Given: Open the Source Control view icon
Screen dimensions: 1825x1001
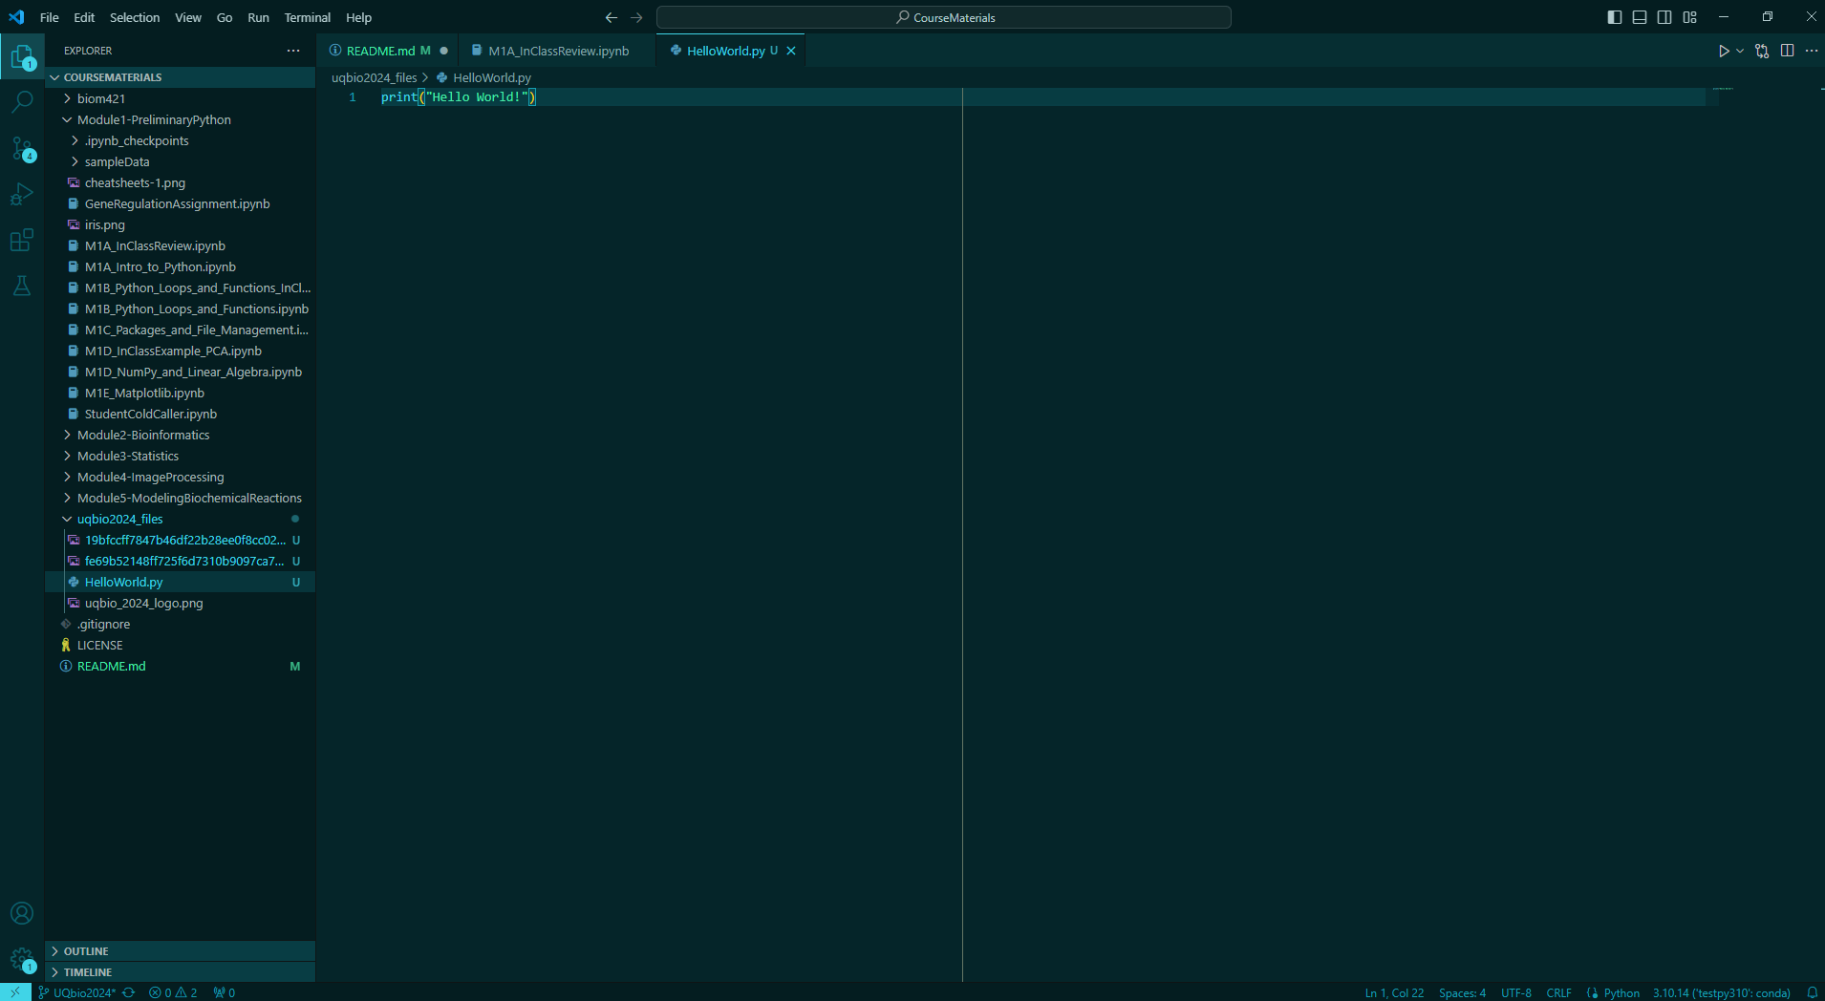Looking at the screenshot, I should [22, 148].
